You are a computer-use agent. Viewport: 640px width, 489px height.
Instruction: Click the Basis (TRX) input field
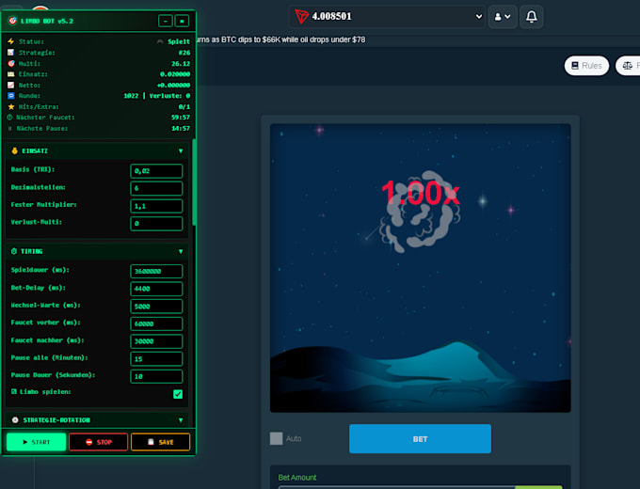[156, 171]
